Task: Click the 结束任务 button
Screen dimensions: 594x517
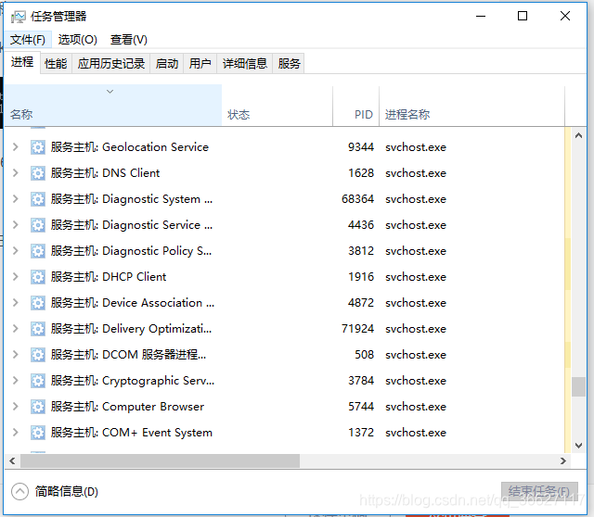Action: (539, 491)
